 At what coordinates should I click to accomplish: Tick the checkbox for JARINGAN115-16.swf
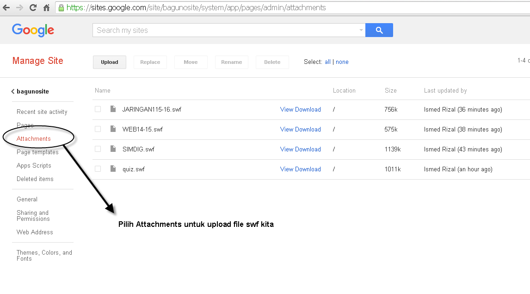click(x=98, y=109)
